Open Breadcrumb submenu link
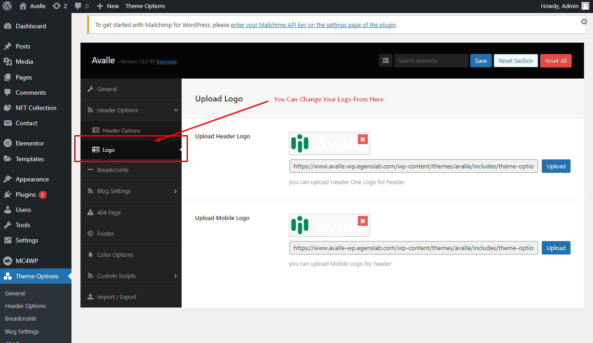The height and width of the screenshot is (343, 593). point(21,318)
